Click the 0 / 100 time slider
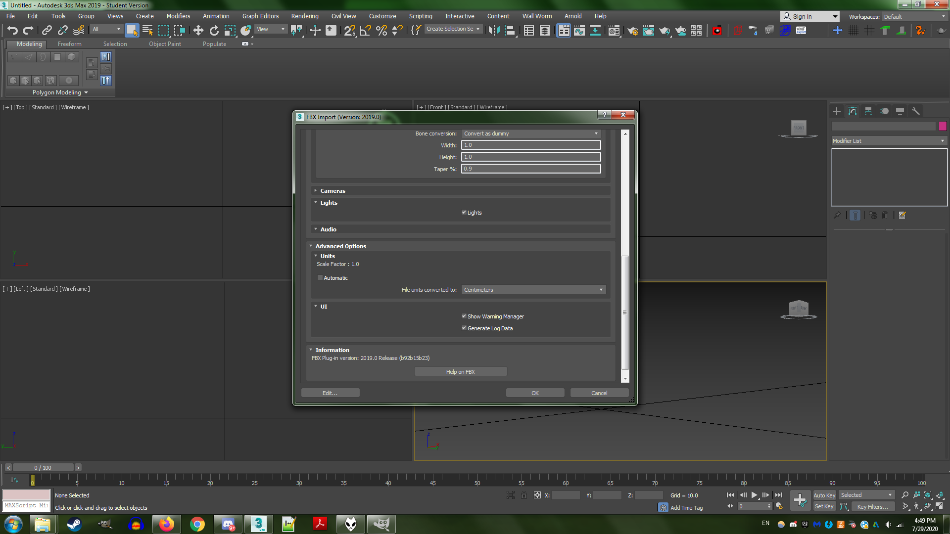The image size is (950, 534). point(43,468)
